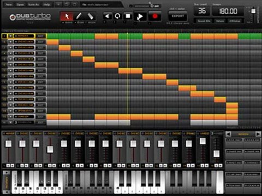Viewport: 262px width, 196px height.
Task: Expand the dropdown arrow on track 14
Action: 10,111
